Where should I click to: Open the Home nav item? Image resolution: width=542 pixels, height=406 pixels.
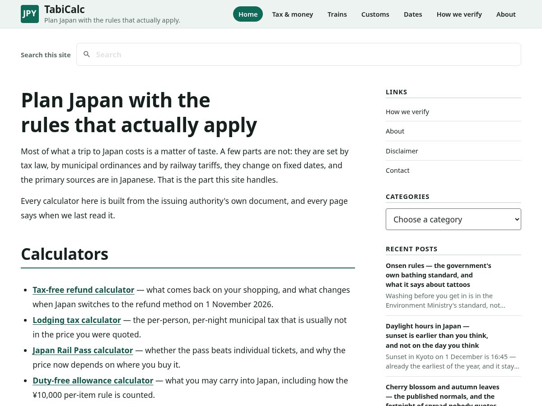(248, 14)
